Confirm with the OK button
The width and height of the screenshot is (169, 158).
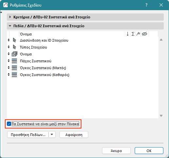[149, 151]
